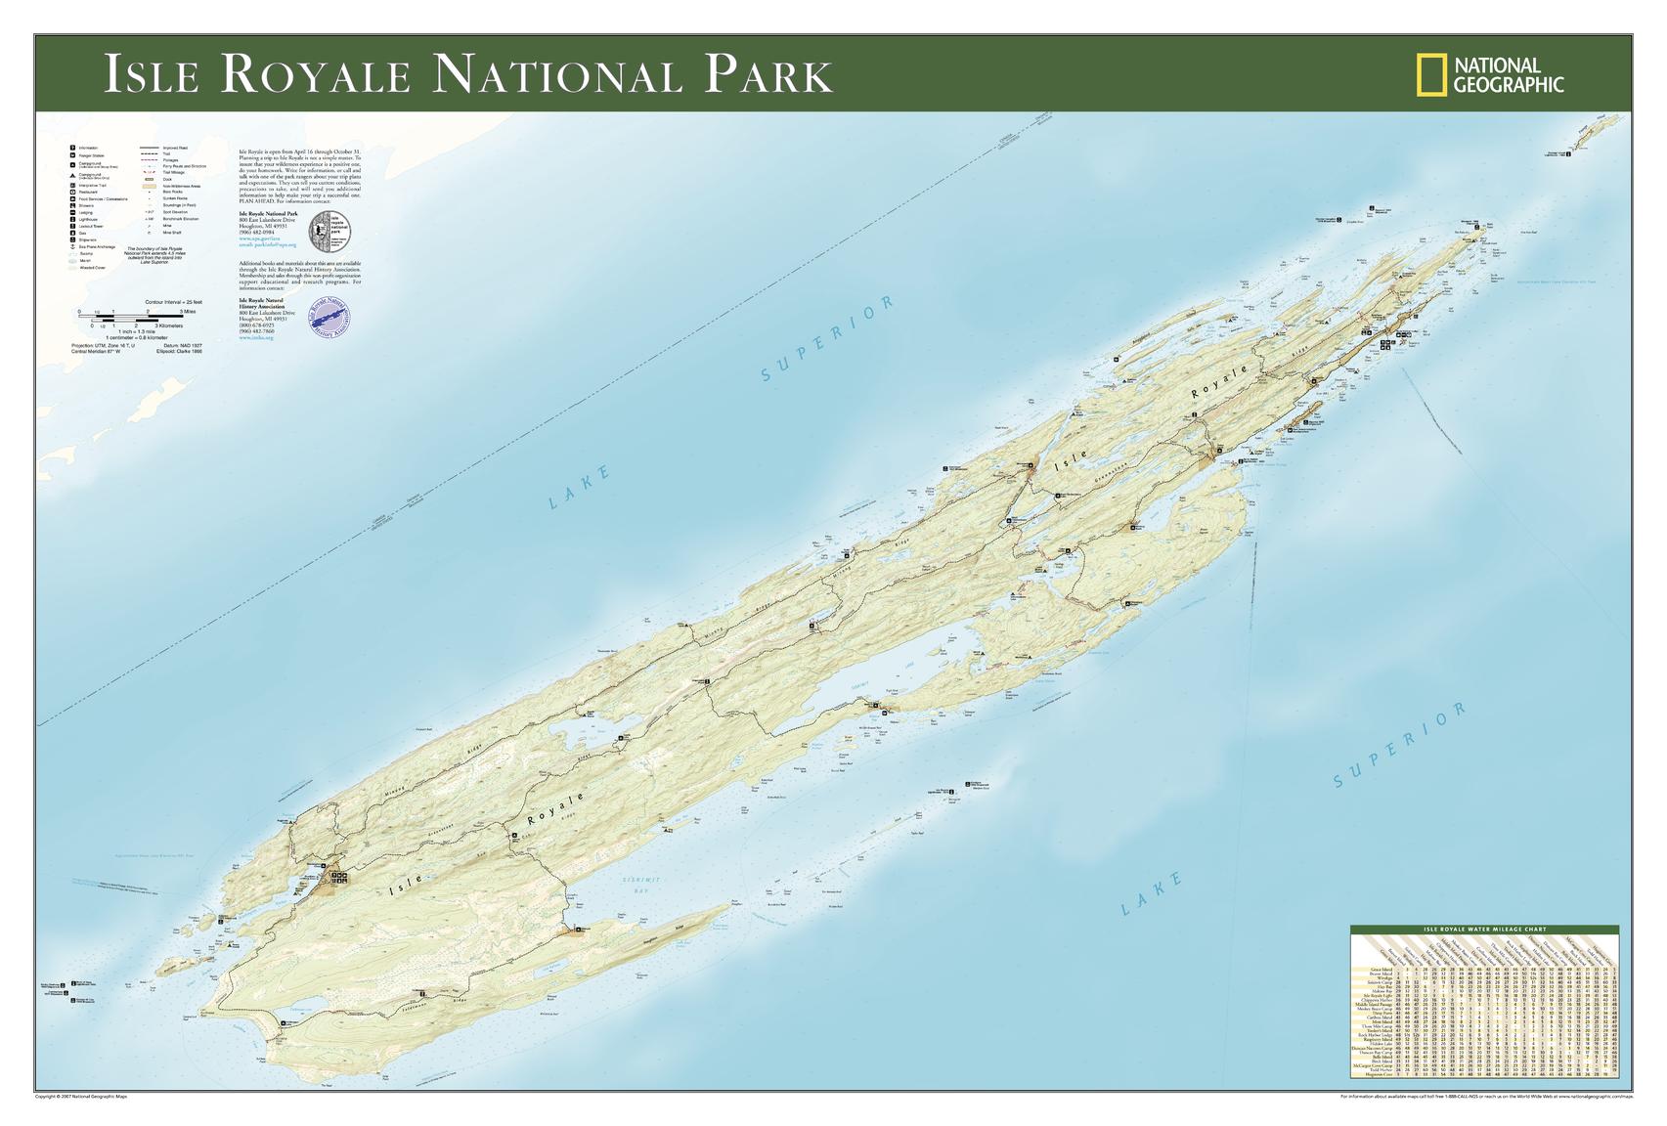Click the 'LAKE' label northwest of the island
1667x1126 pixels.
coord(579,488)
